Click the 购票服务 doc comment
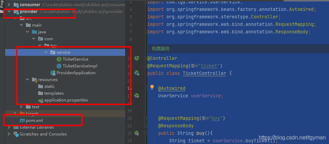The width and height of the screenshot is (329, 144). [161, 49]
